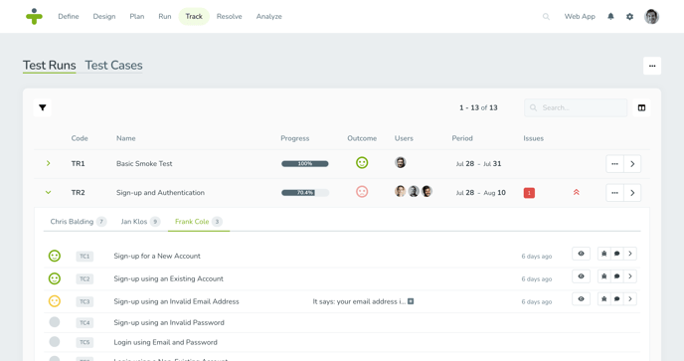Viewport: 684px width, 361px height.
Task: Open the TC3 row chevron arrow
Action: tap(630, 299)
